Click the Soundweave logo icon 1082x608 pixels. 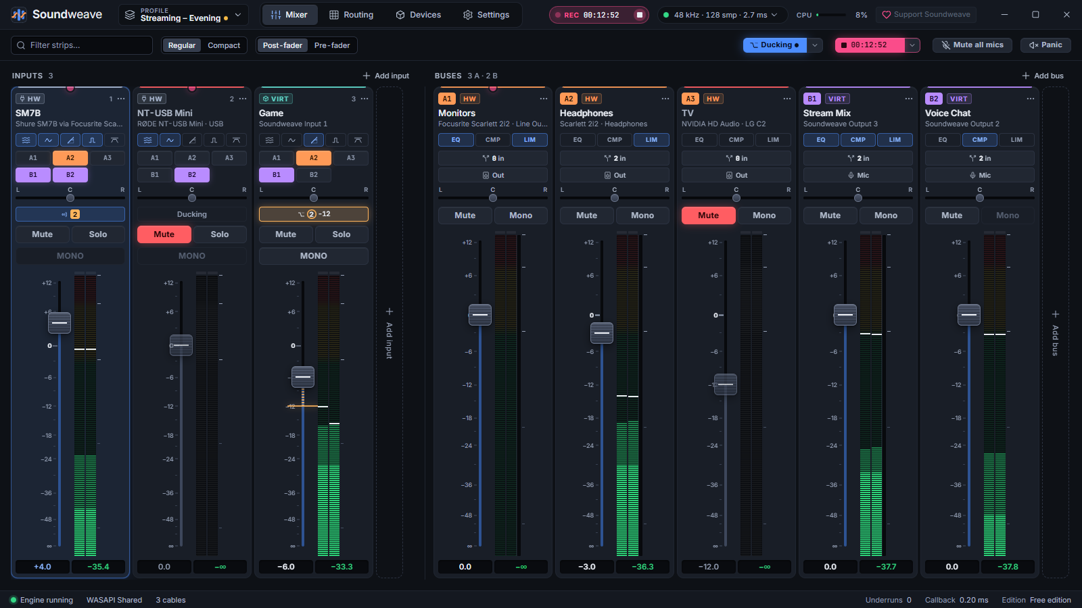coord(19,15)
